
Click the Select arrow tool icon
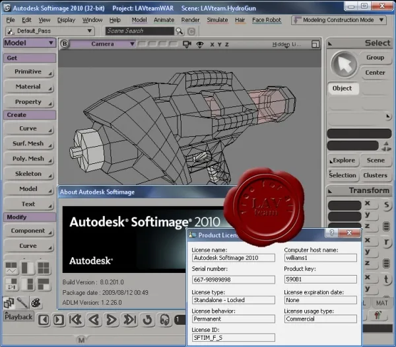[x=344, y=64]
